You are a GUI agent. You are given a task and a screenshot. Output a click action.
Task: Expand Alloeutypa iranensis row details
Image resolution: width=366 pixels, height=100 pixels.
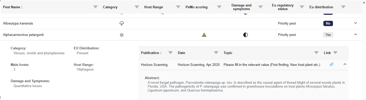click(355, 23)
